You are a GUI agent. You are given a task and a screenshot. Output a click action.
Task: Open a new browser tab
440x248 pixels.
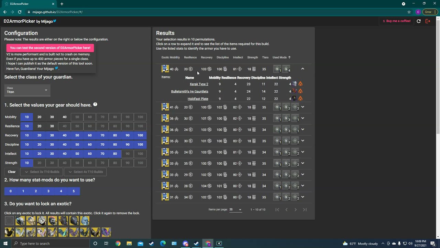coord(62,4)
